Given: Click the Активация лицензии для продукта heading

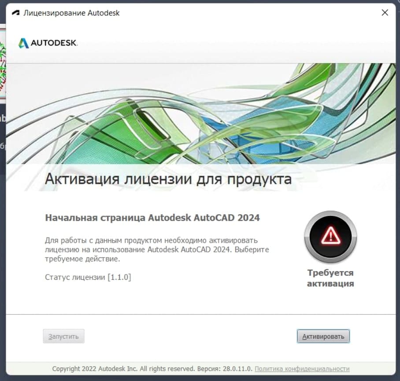Looking at the screenshot, I should (x=168, y=179).
